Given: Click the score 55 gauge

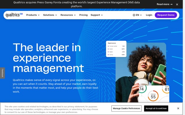Looking at the screenshot, I should tap(153, 96).
